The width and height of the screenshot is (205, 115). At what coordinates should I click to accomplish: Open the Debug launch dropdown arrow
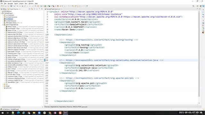point(43,6)
